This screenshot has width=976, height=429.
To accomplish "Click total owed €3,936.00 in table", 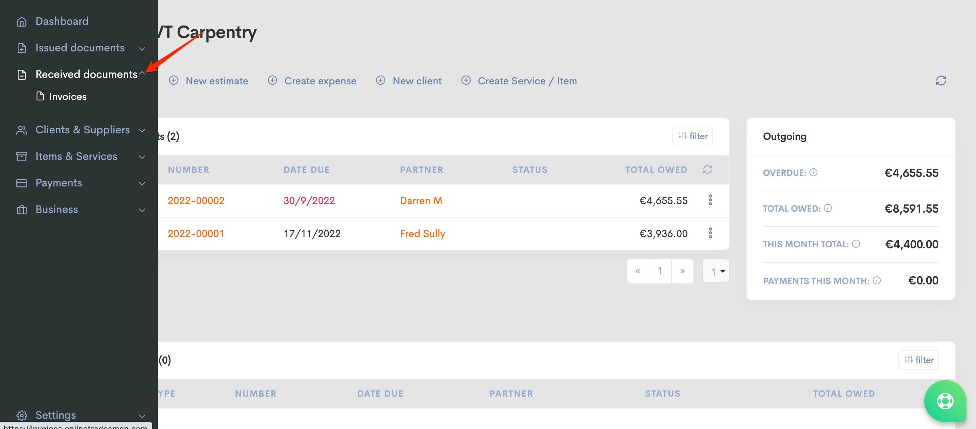I will coord(663,234).
